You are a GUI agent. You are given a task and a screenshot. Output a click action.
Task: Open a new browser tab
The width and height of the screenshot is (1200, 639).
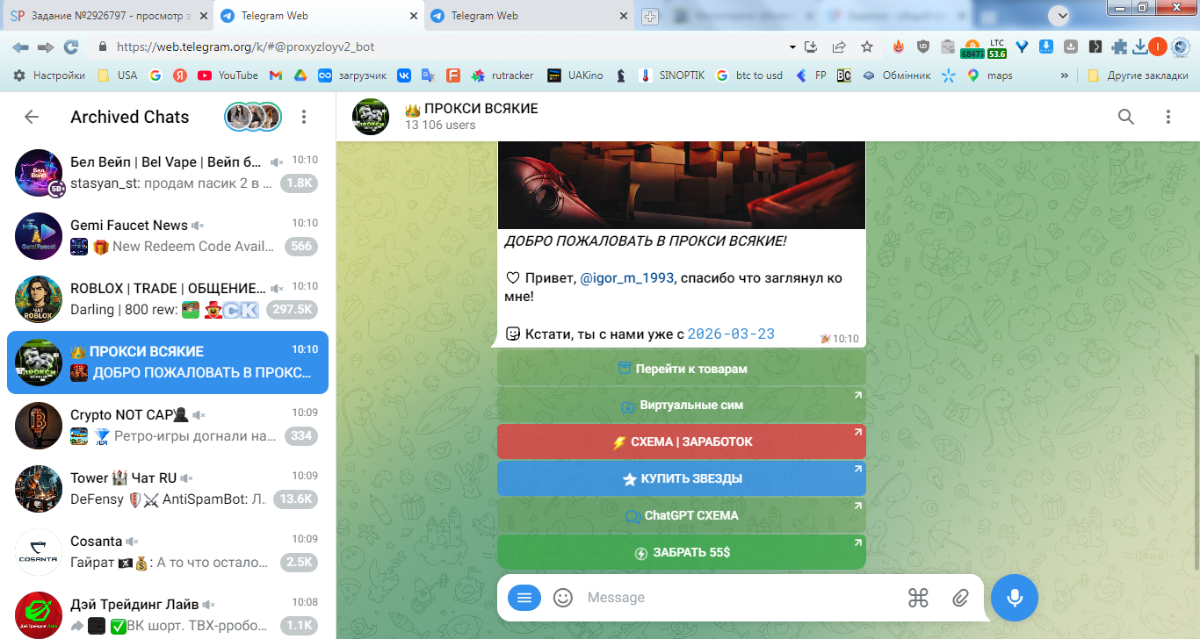tap(650, 16)
